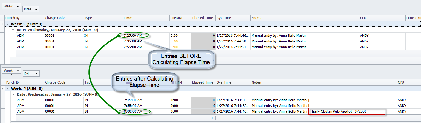Collapse the Week: 5 group in the bottom grid
Screen dimensions: 421x123
[x=8, y=88]
